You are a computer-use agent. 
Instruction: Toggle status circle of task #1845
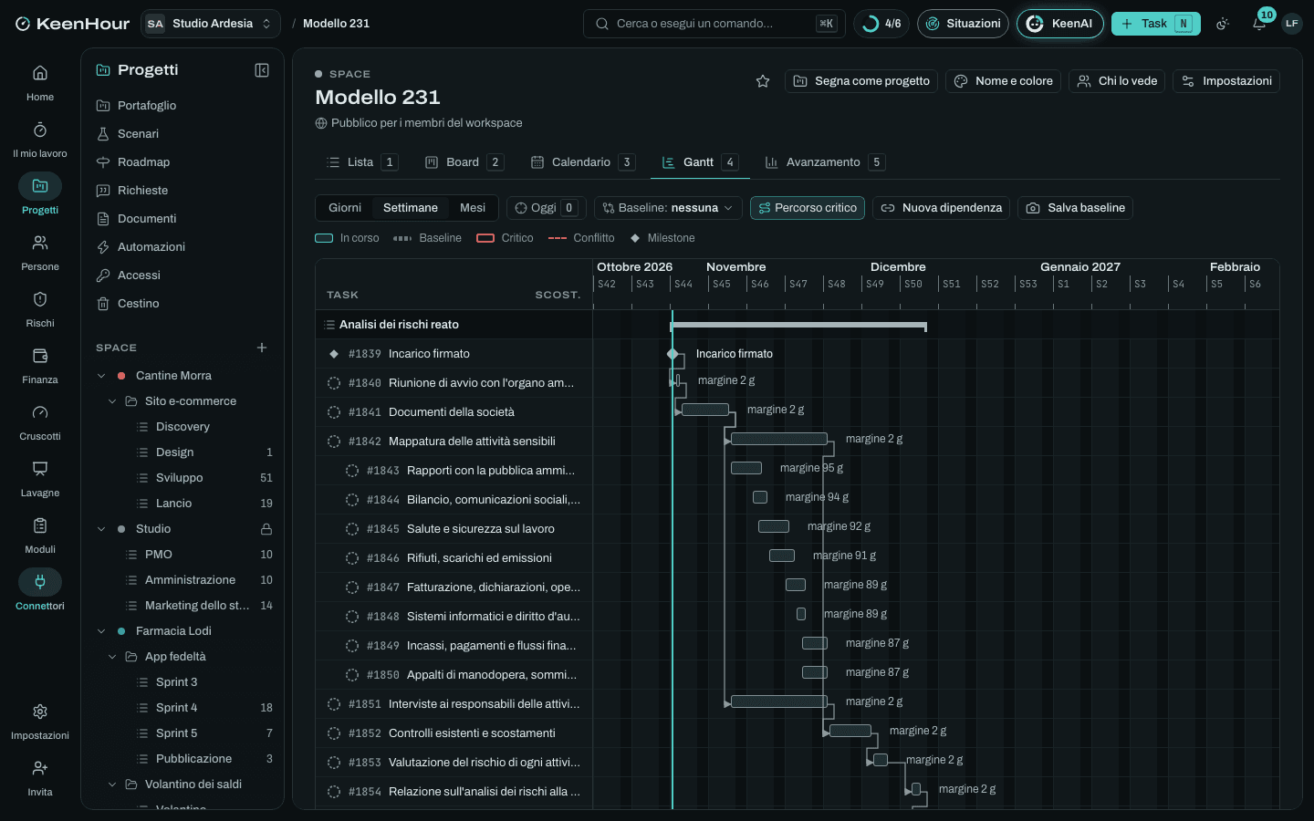[x=352, y=529]
